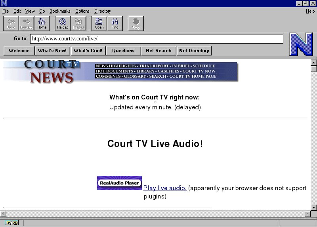
Task: Open the Bookmarks menu
Action: (60, 11)
